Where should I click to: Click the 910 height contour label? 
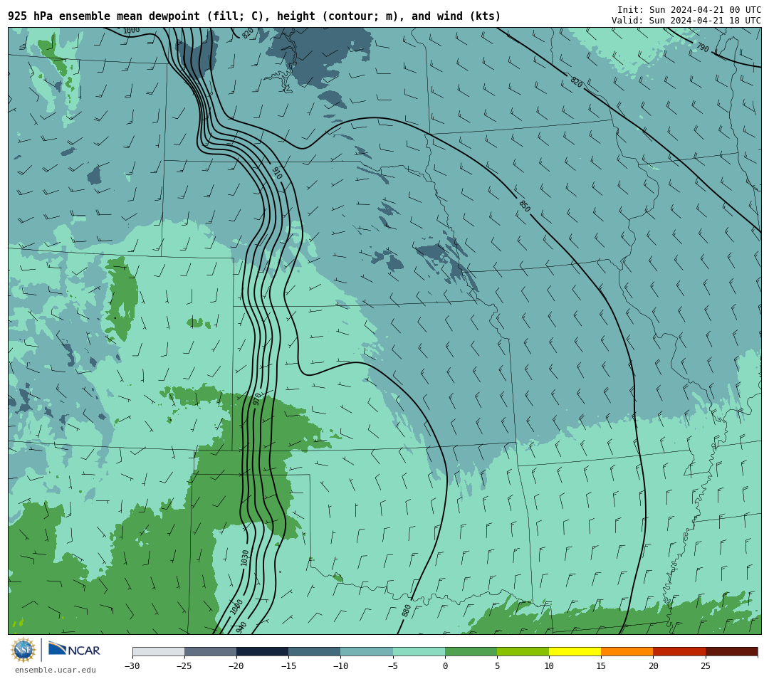(277, 172)
